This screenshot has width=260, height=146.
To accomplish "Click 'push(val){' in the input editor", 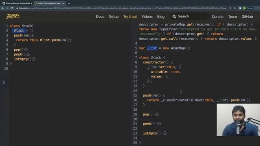I will [24, 35].
